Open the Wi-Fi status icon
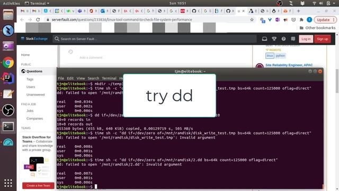 click(x=314, y=3)
